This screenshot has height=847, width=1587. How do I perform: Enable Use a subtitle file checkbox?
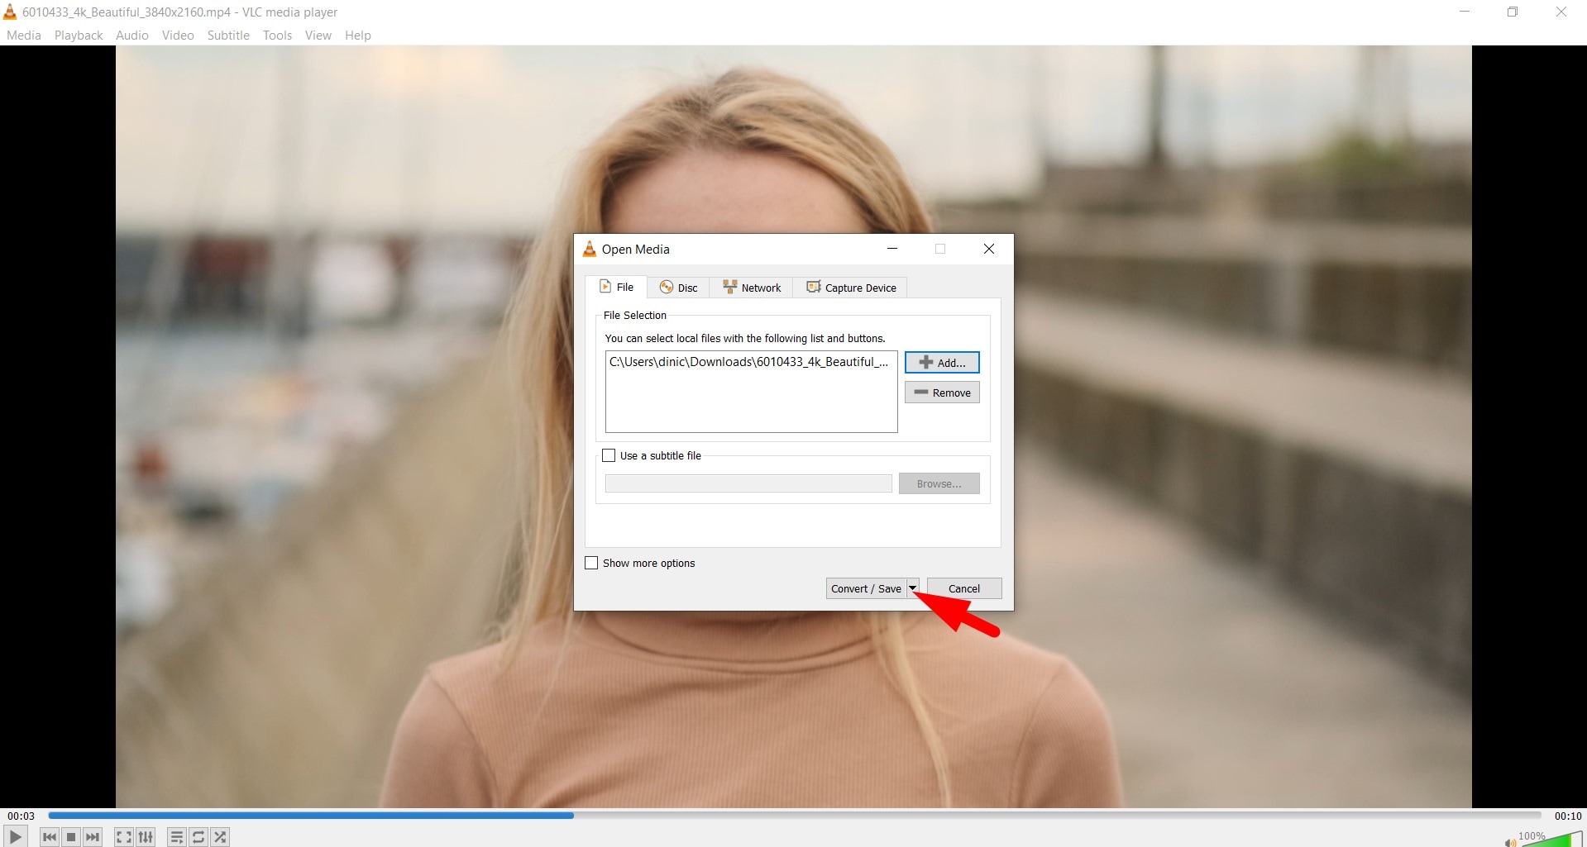[609, 455]
